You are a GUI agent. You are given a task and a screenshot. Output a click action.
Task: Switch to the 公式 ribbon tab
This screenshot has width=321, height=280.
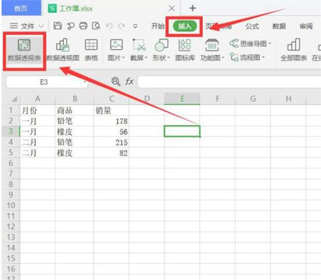(252, 26)
